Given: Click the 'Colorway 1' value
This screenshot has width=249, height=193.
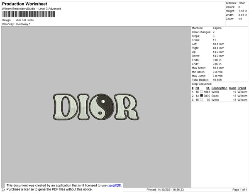Looking at the screenshot, I should coord(23,24).
